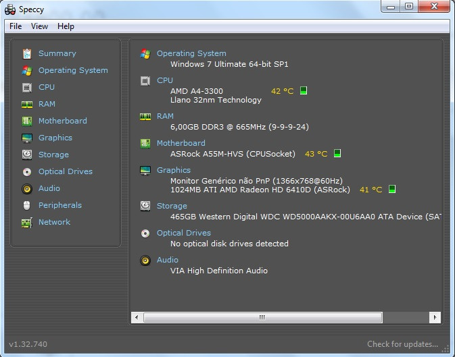Viewport: 455px width, 357px height.
Task: Click the 'VIA High Definition Audio' text
Action: click(219, 271)
